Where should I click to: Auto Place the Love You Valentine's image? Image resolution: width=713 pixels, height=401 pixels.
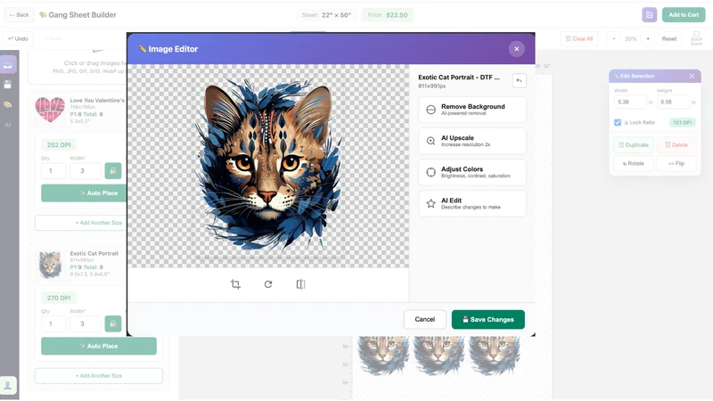pyautogui.click(x=84, y=193)
